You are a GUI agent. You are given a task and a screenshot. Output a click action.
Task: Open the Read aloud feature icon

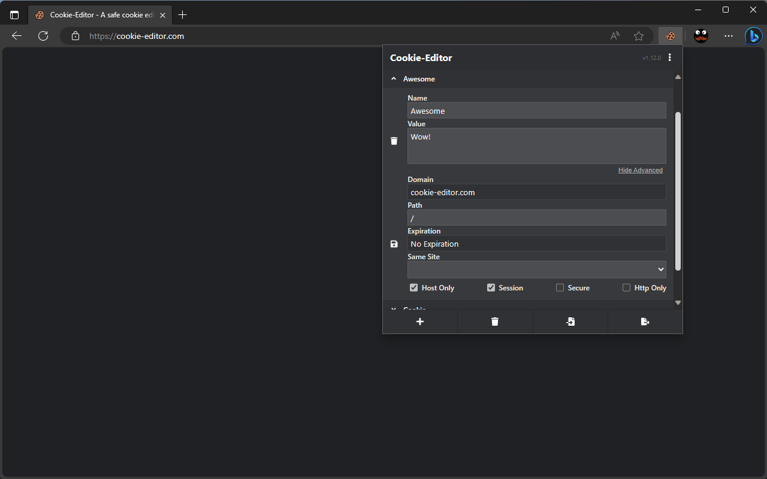[615, 36]
